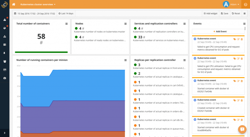Screen dimensions: 250x137
Task: Click tag icon on failed to get CPU consumption event
Action: (234, 39)
